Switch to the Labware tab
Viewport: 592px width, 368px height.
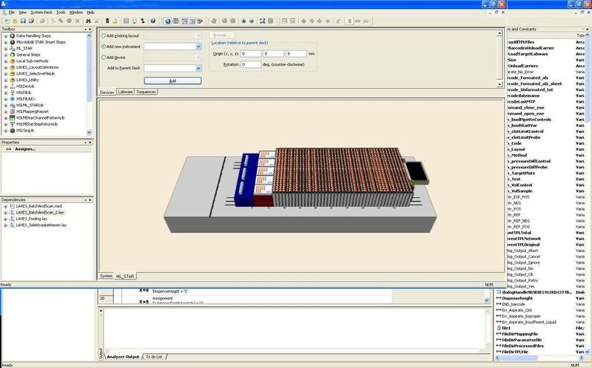(x=125, y=92)
